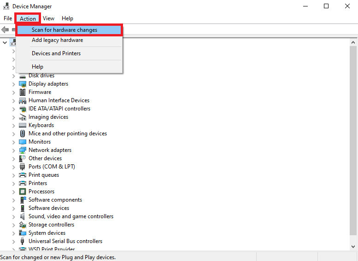Expand the Display adapters category
This screenshot has width=358, height=261.
click(13, 84)
